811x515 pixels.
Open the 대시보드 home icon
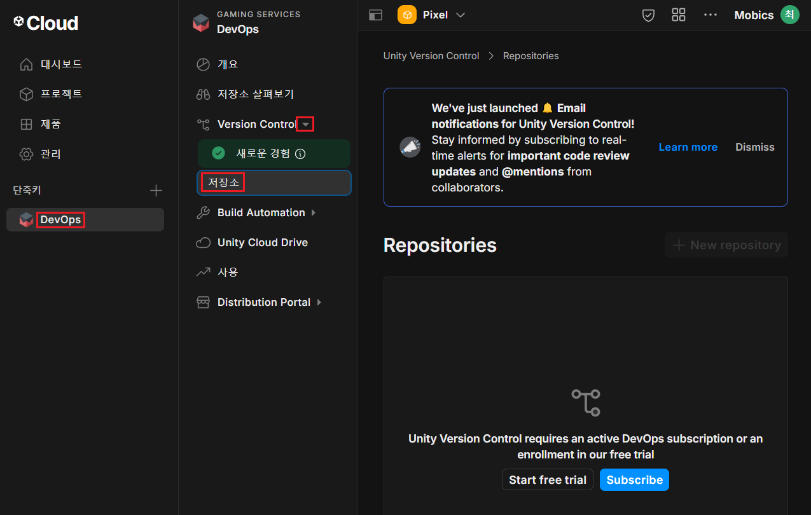tap(26, 64)
